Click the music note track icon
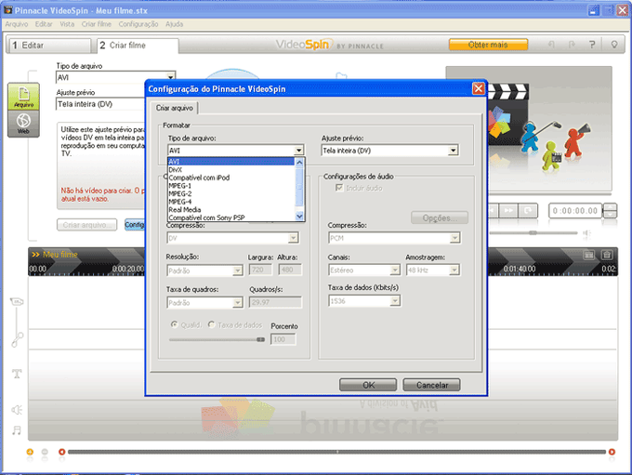The height and width of the screenshot is (475, 632). (x=17, y=430)
